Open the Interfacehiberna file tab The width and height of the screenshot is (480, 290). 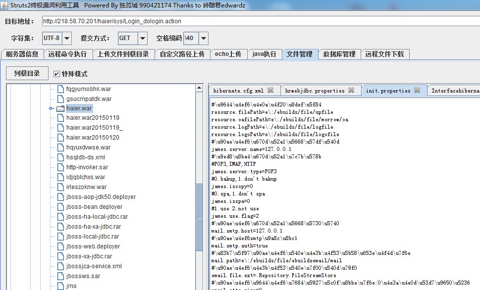click(x=455, y=91)
